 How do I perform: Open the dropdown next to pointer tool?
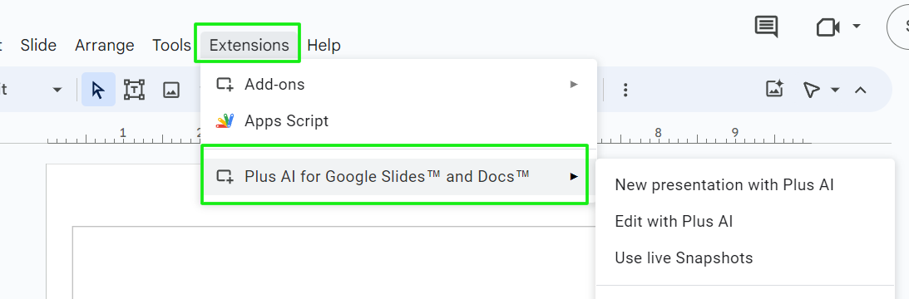[x=835, y=90]
